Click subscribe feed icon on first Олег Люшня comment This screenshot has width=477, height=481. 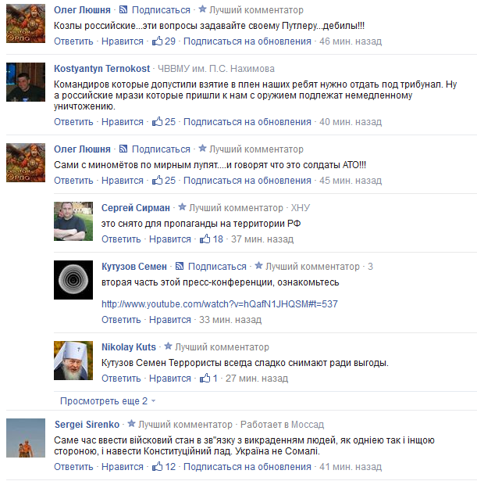pyautogui.click(x=123, y=9)
